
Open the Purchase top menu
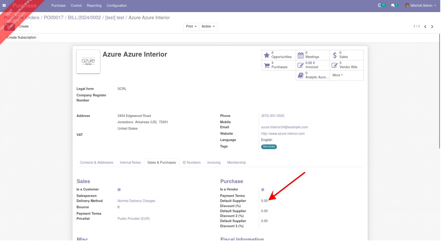59,5
